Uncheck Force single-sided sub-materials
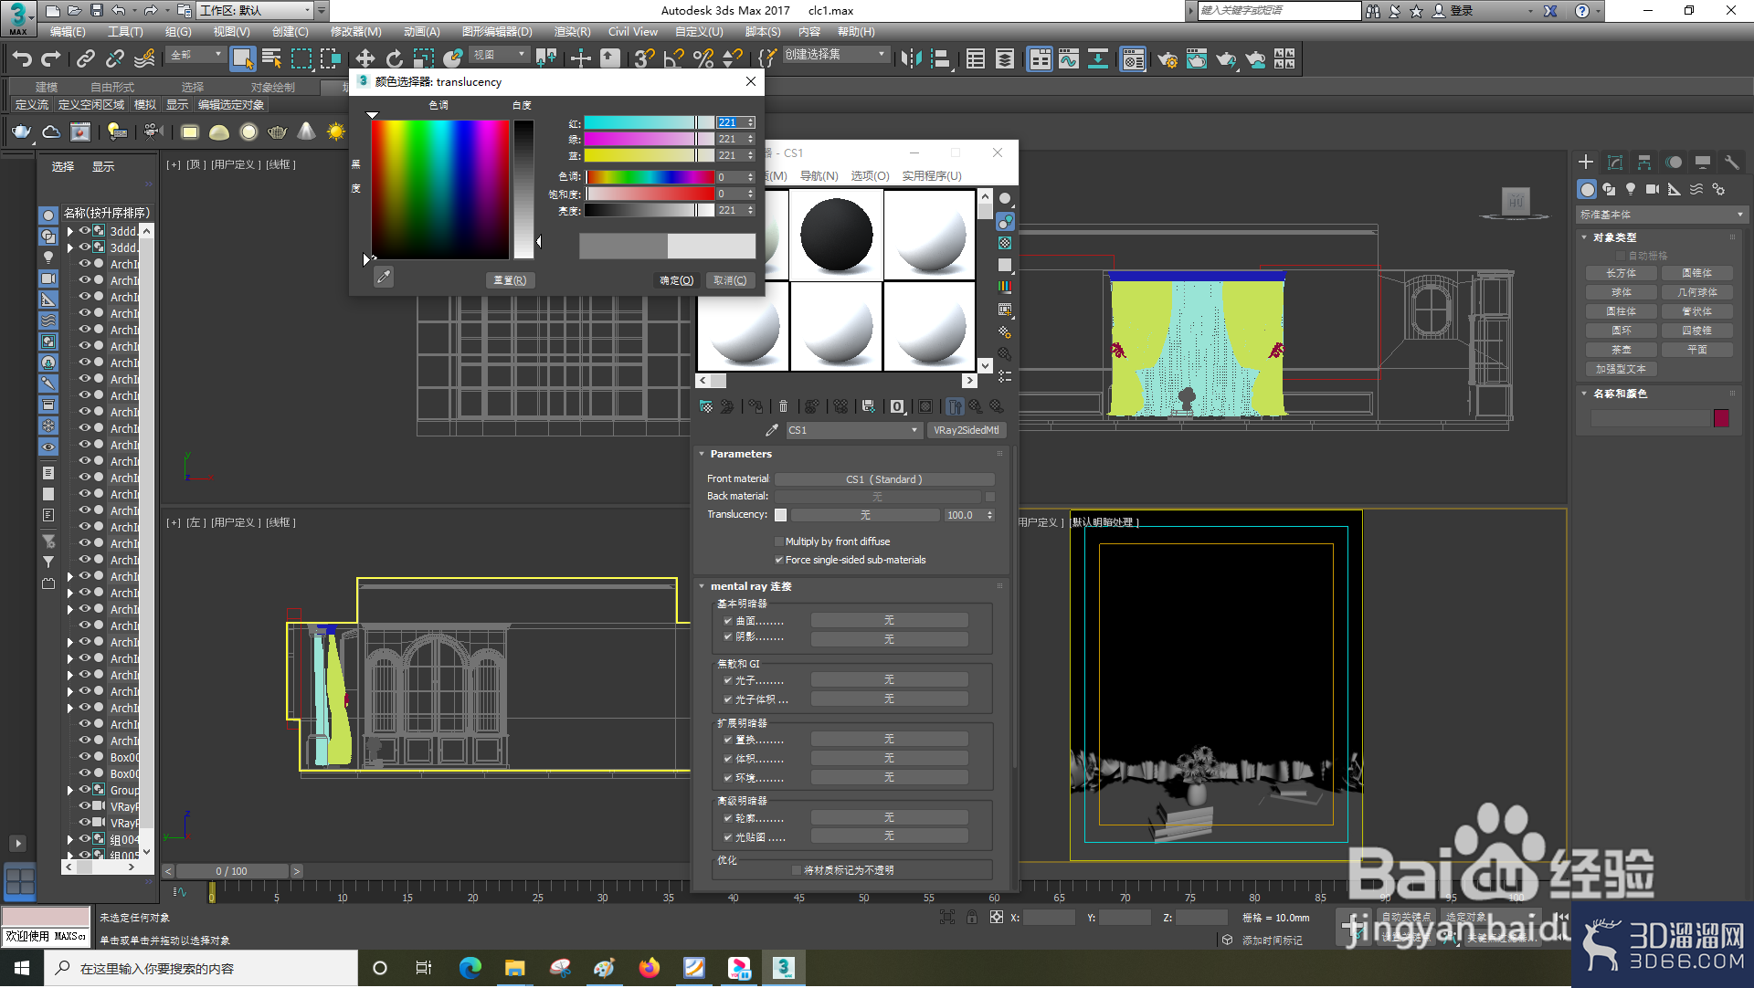The height and width of the screenshot is (988, 1754). [779, 560]
